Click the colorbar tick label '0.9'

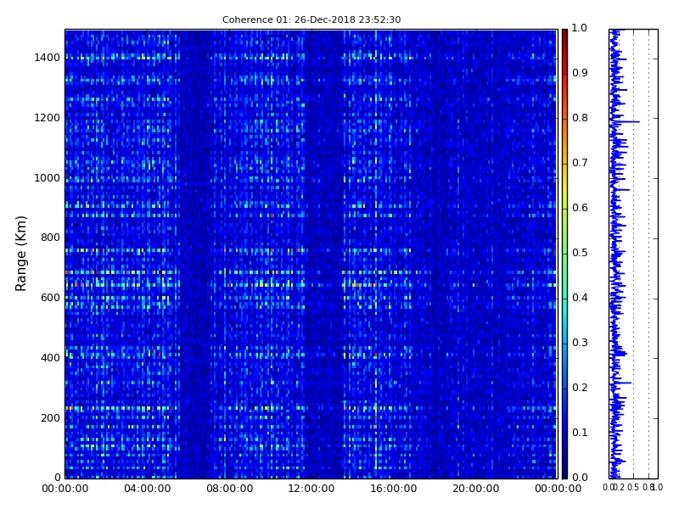(580, 73)
